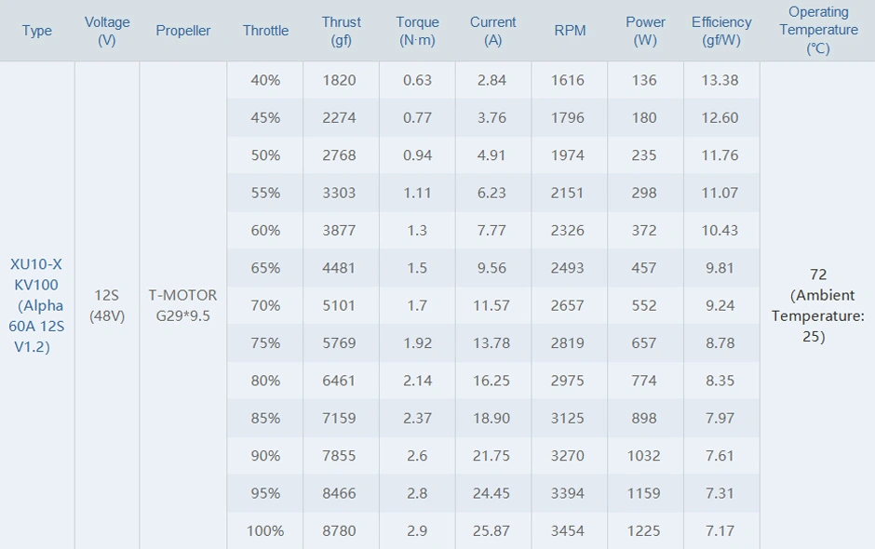Click the RPM column header
The width and height of the screenshot is (875, 549).
(570, 31)
